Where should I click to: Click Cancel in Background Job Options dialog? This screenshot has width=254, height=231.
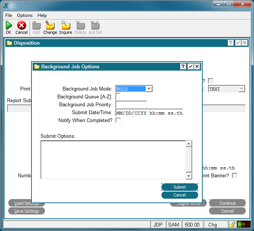pos(180,195)
